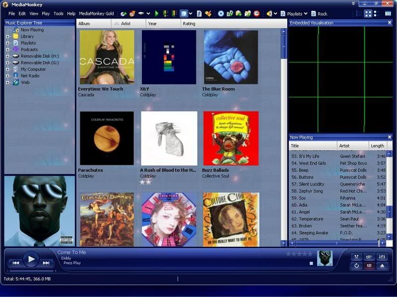The width and height of the screenshot is (397, 297).
Task: Toggle shuffle in the player controls
Action: [356, 257]
